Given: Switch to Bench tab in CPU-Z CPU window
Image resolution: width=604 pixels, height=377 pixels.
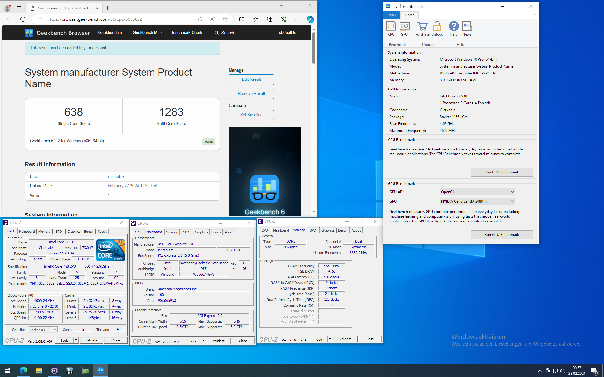Looking at the screenshot, I should tap(88, 232).
